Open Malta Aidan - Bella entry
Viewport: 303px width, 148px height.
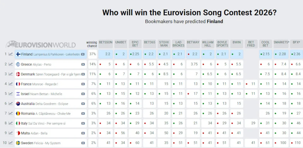[50, 133]
